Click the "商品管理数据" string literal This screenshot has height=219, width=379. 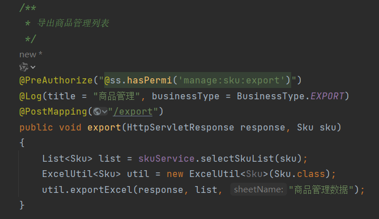321,189
